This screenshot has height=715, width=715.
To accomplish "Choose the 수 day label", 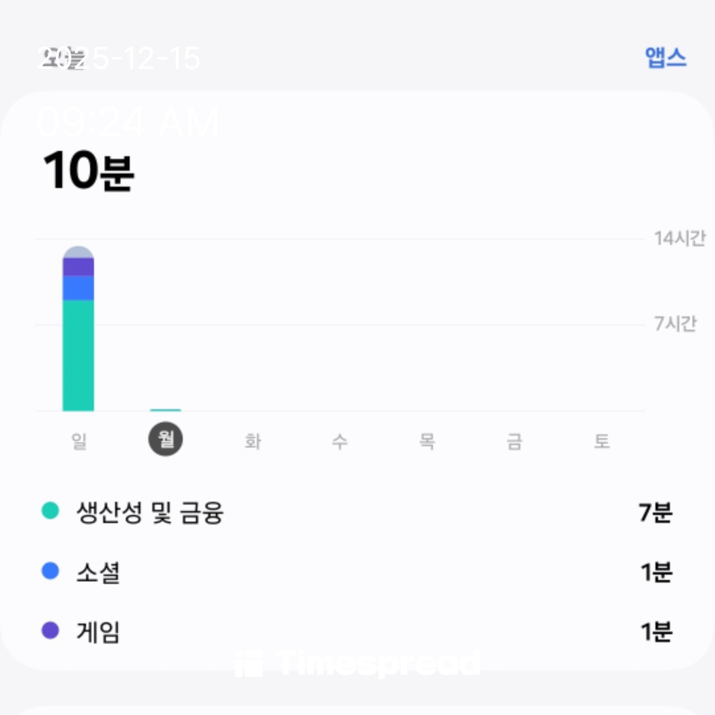I will pyautogui.click(x=340, y=441).
